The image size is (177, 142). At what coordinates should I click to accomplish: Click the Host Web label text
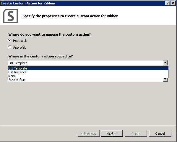(20, 41)
